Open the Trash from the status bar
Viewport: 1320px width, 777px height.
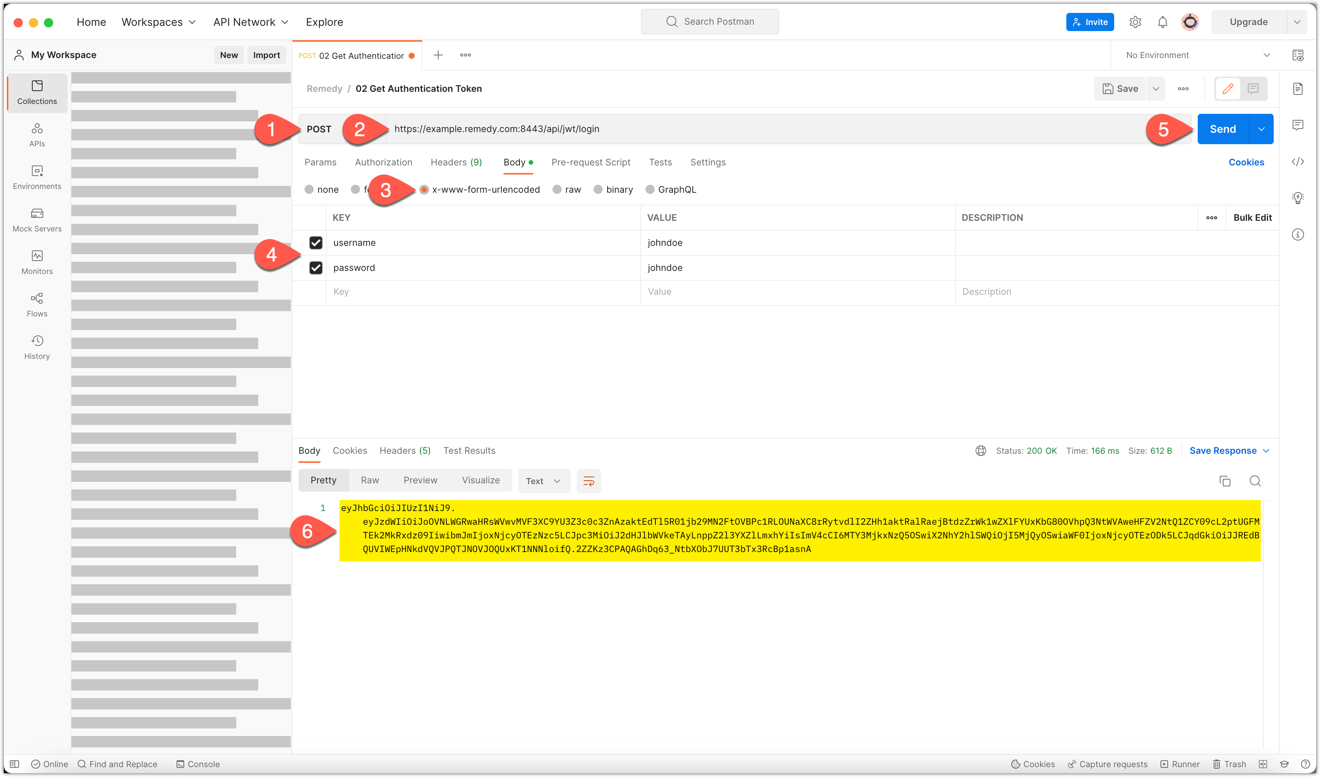pos(1228,764)
